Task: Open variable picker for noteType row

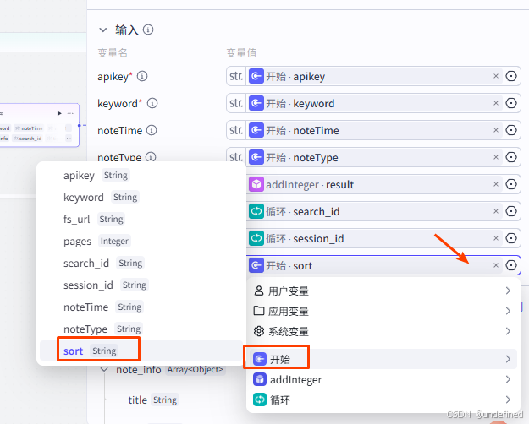Action: pyautogui.click(x=511, y=157)
